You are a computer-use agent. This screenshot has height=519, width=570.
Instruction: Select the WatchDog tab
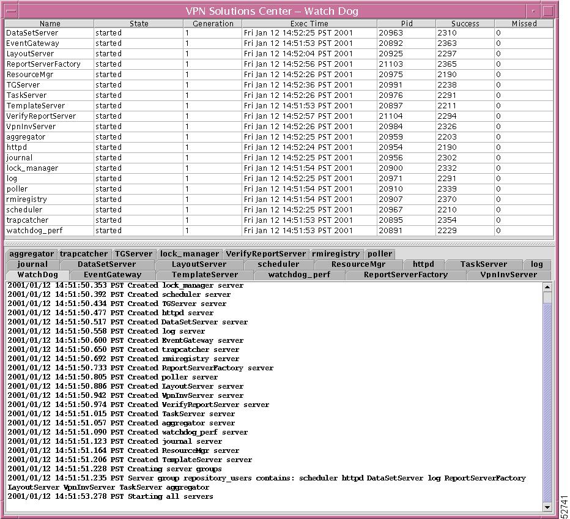(37, 275)
